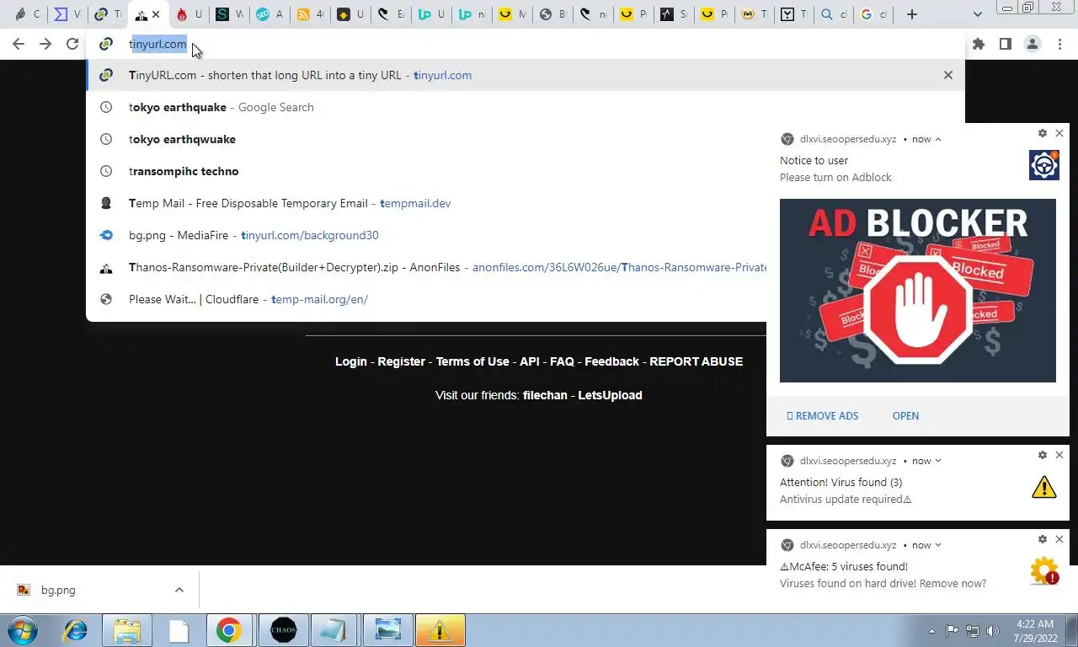
Task: Switch to the sigma icon tab
Action: tap(61, 14)
